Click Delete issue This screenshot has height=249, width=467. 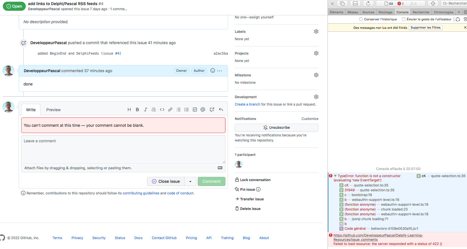click(248, 209)
